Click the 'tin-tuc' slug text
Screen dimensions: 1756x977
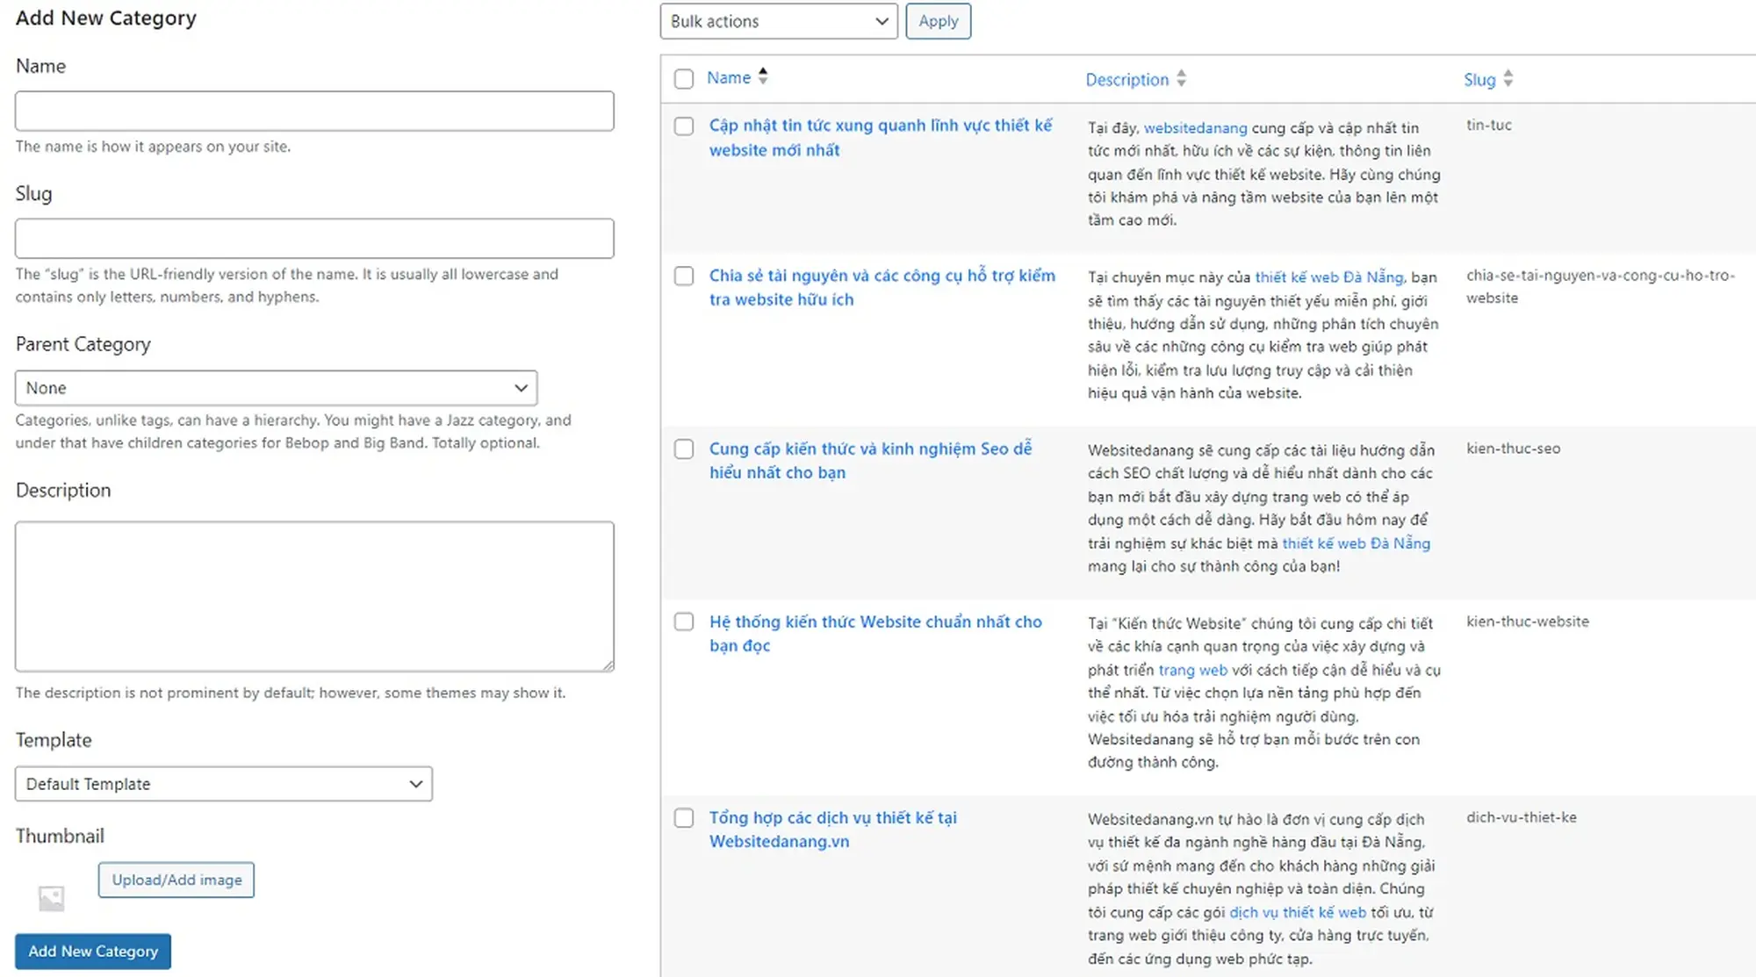click(1489, 126)
